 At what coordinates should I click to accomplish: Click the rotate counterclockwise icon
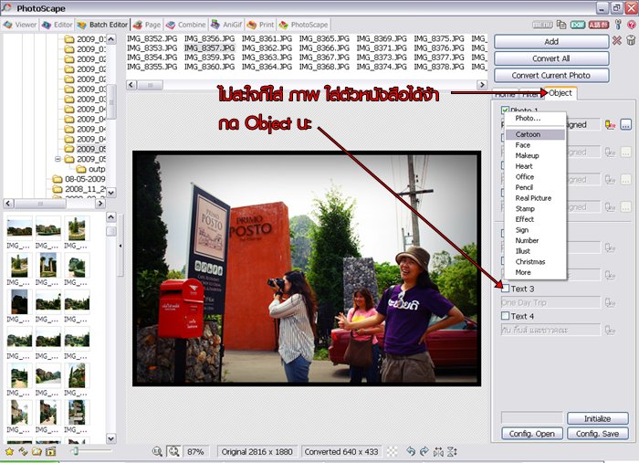pyautogui.click(x=411, y=452)
